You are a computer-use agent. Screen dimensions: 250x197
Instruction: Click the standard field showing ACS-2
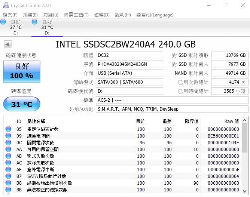click(x=172, y=100)
